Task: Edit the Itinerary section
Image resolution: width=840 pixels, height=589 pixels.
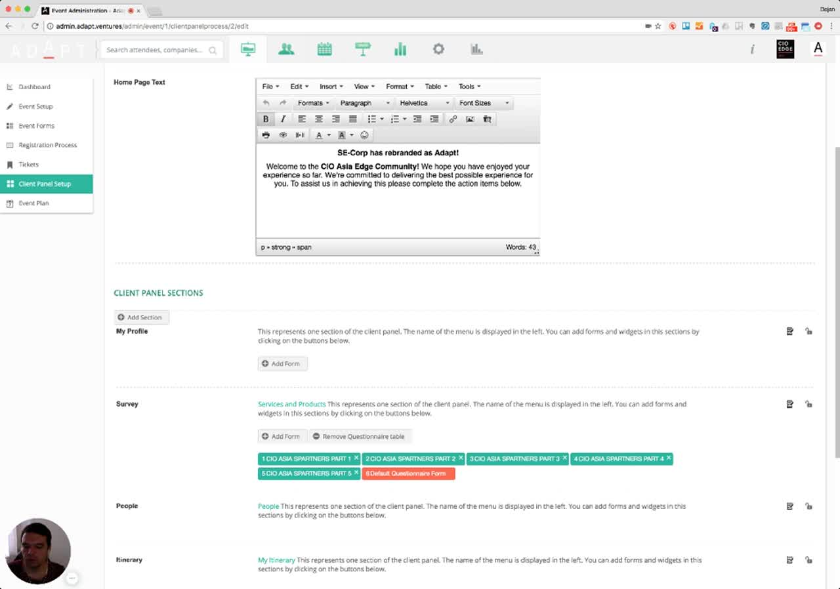Action: [x=790, y=560]
